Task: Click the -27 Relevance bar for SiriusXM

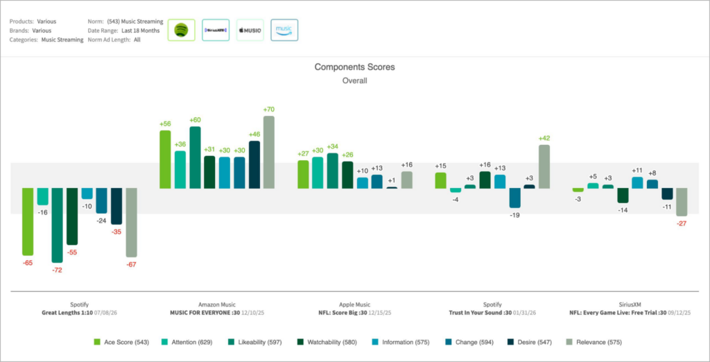Action: click(x=682, y=202)
